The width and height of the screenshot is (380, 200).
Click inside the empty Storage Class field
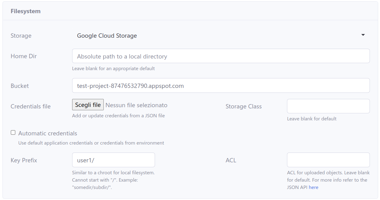328,106
